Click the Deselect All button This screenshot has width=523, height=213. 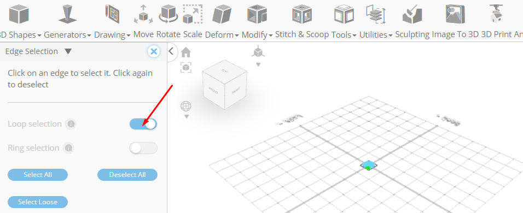click(x=127, y=175)
